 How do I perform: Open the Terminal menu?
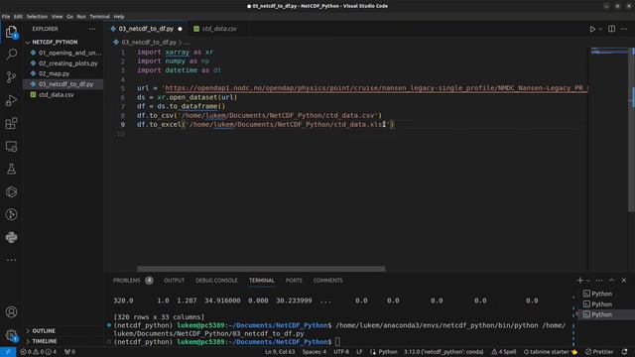pos(99,17)
